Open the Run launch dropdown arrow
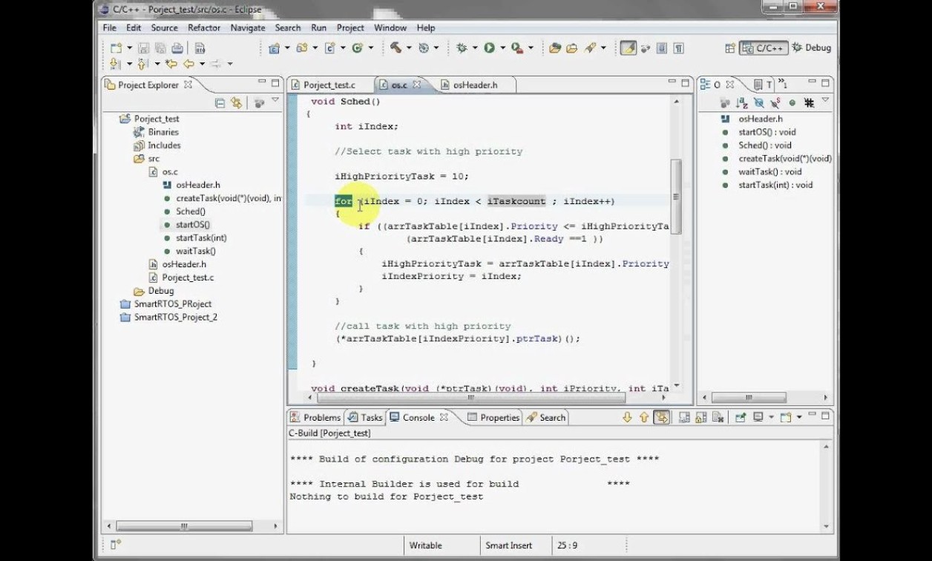The height and width of the screenshot is (561, 932). coord(502,48)
